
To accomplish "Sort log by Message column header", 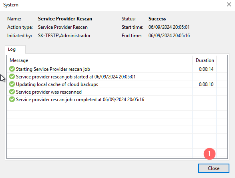I will click(x=100, y=60).
